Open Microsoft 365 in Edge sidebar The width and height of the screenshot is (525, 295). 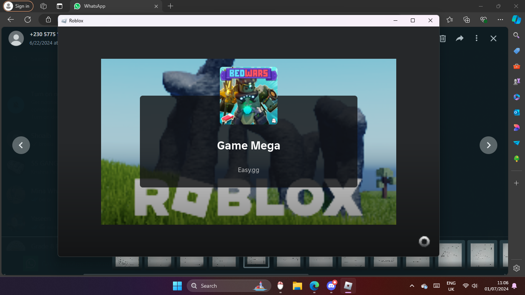pos(517,97)
